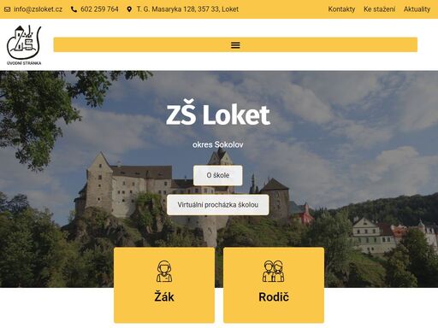Click the T. G. Masaryka address text
Viewport: 438px width, 328px height.
(x=187, y=9)
